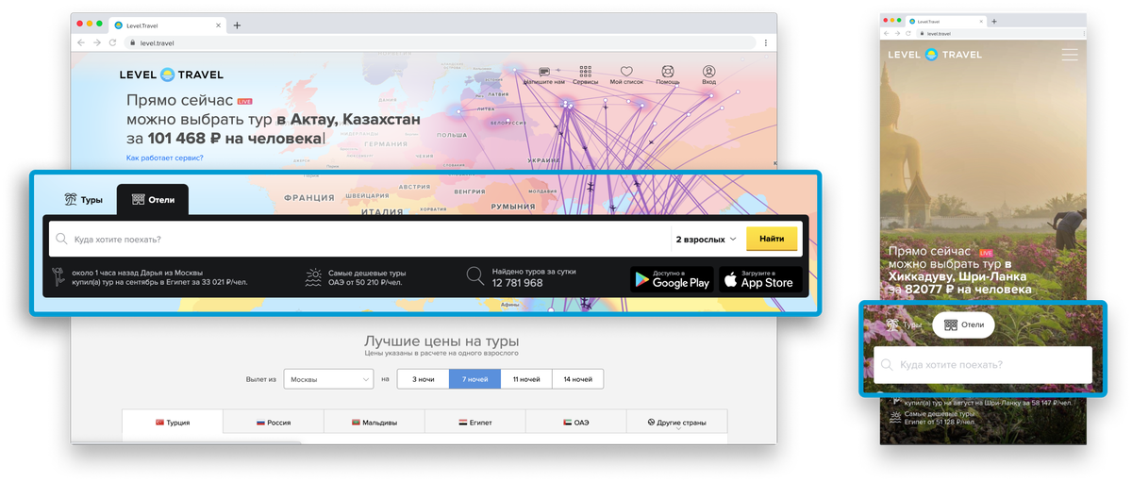The image size is (1132, 482).
Task: Expand the Другие страны dropdown tab
Action: tap(677, 423)
